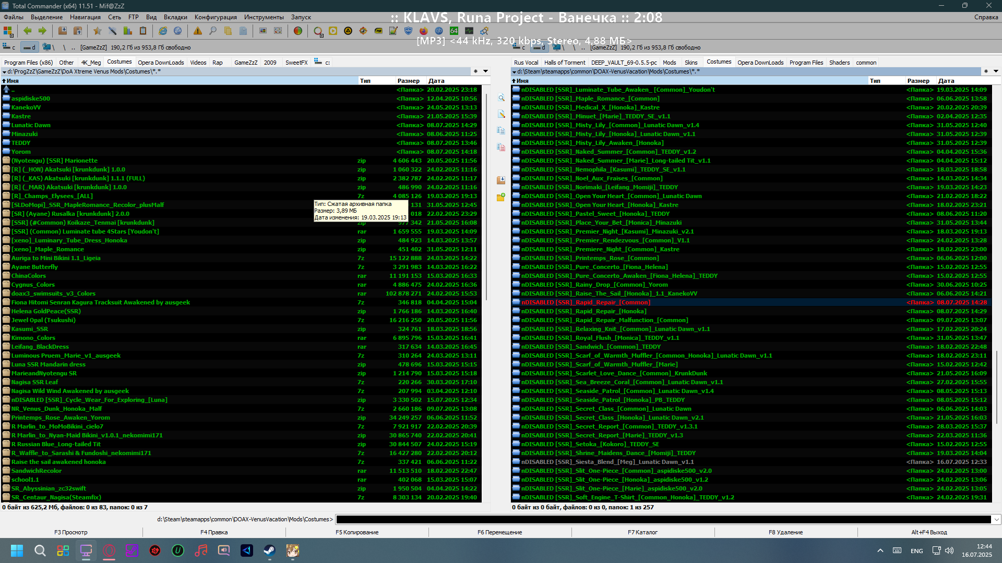Switch to right panel Shaders tab

(x=839, y=63)
